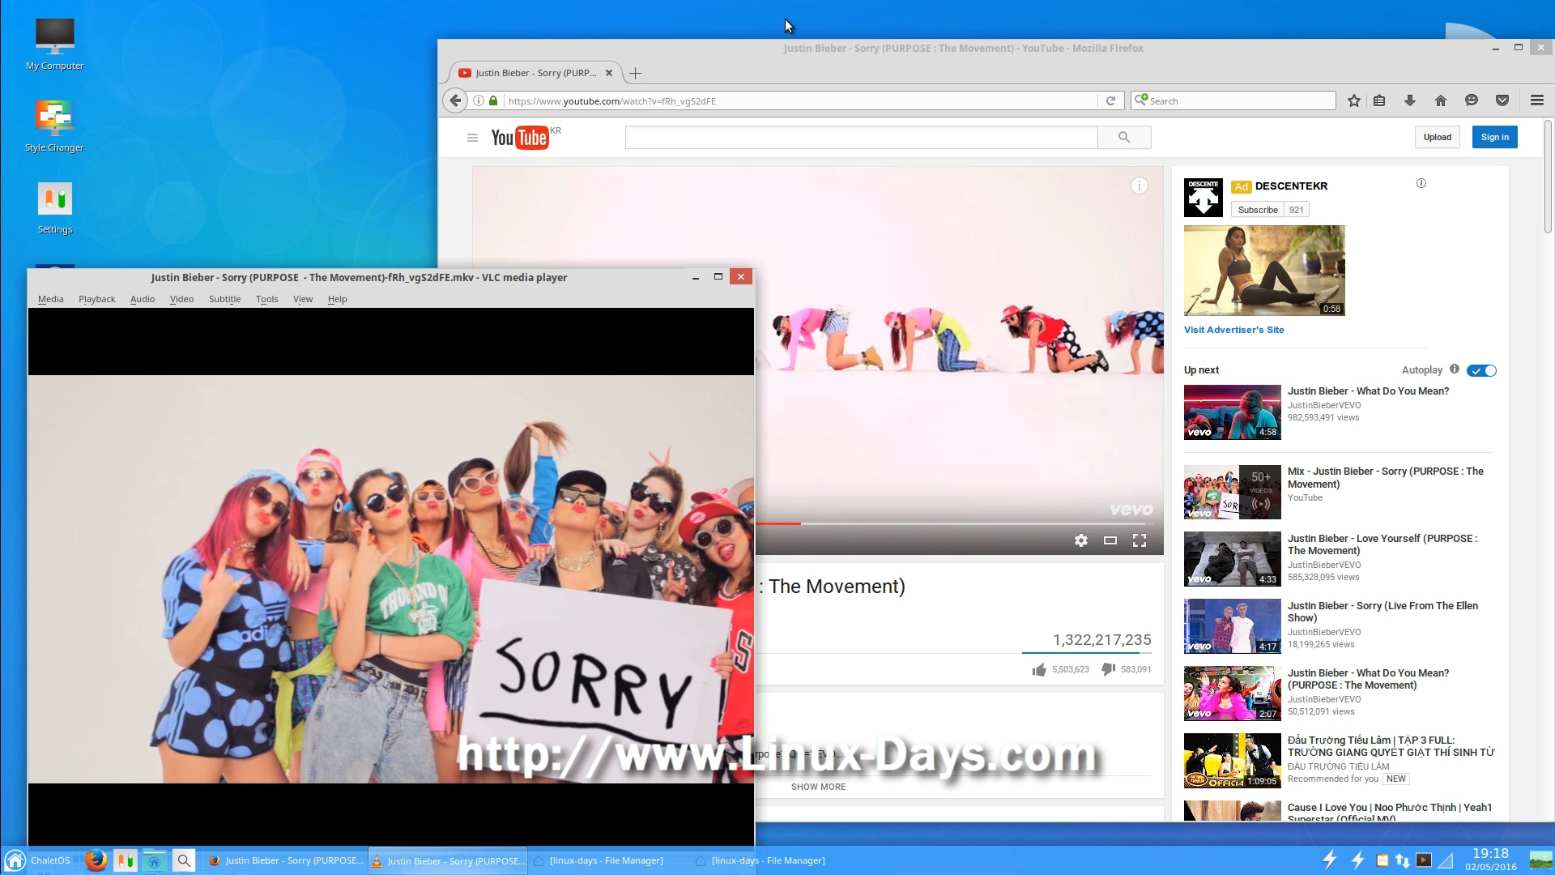Image resolution: width=1555 pixels, height=875 pixels.
Task: Open the new tab plus button
Action: [636, 73]
